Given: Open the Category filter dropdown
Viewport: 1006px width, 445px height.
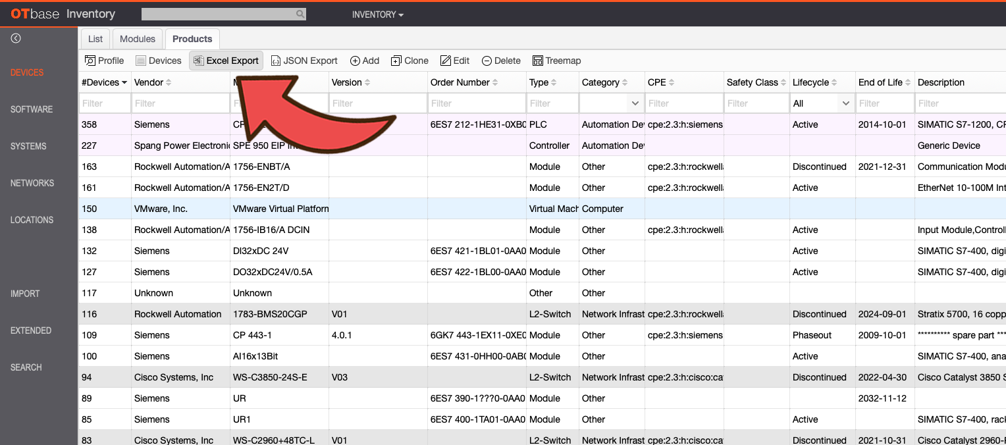Looking at the screenshot, I should (x=612, y=103).
